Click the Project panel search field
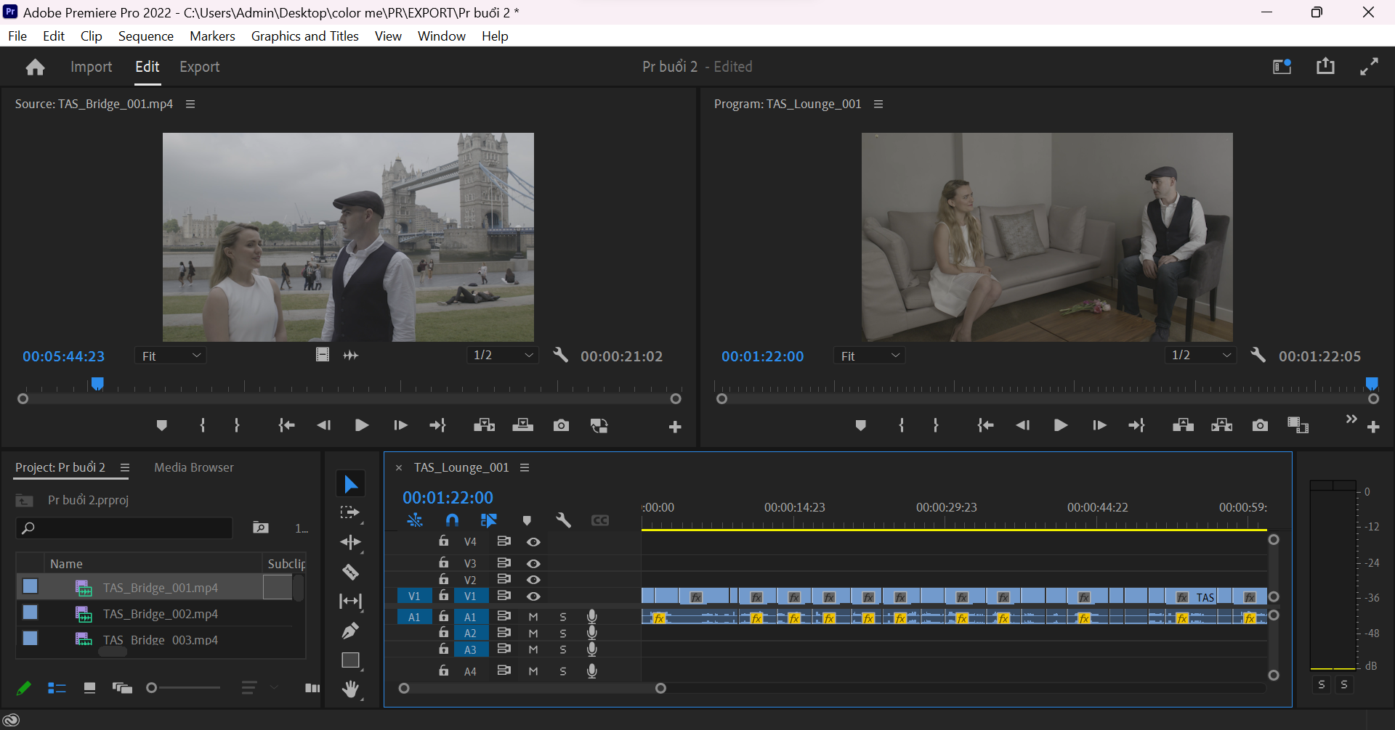Viewport: 1395px width, 730px height. 124,528
